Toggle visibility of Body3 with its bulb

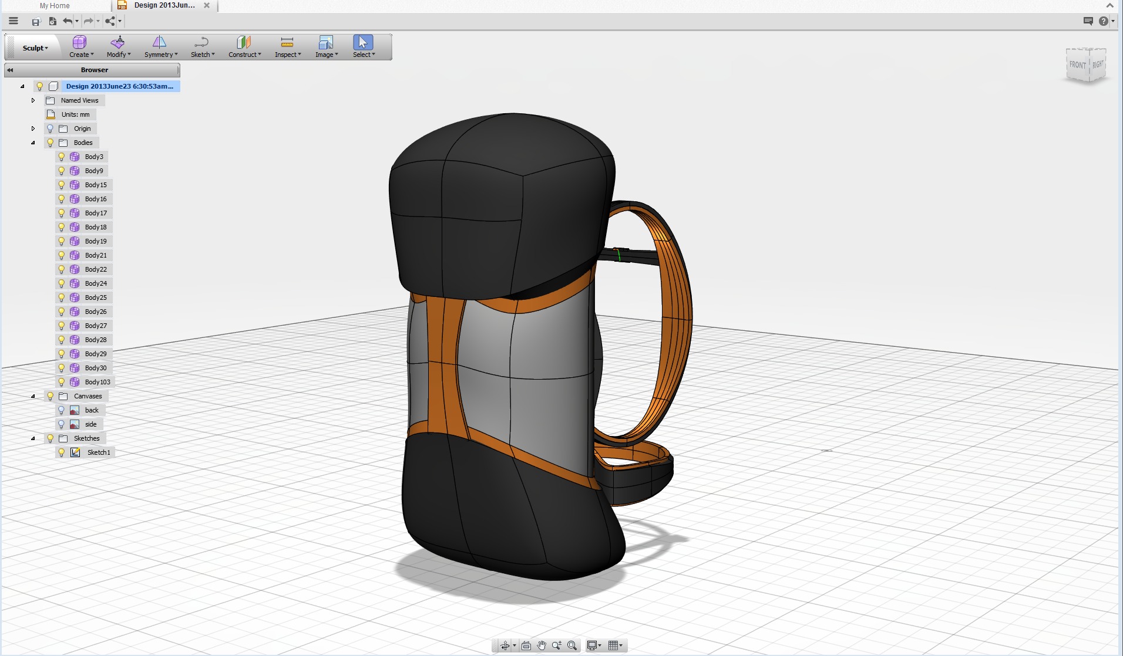[62, 157]
